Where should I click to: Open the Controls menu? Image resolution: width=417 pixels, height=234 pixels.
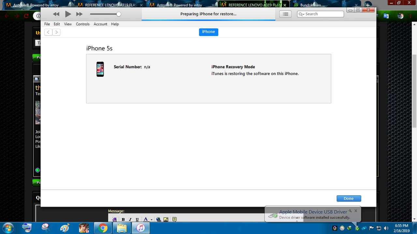click(83, 24)
